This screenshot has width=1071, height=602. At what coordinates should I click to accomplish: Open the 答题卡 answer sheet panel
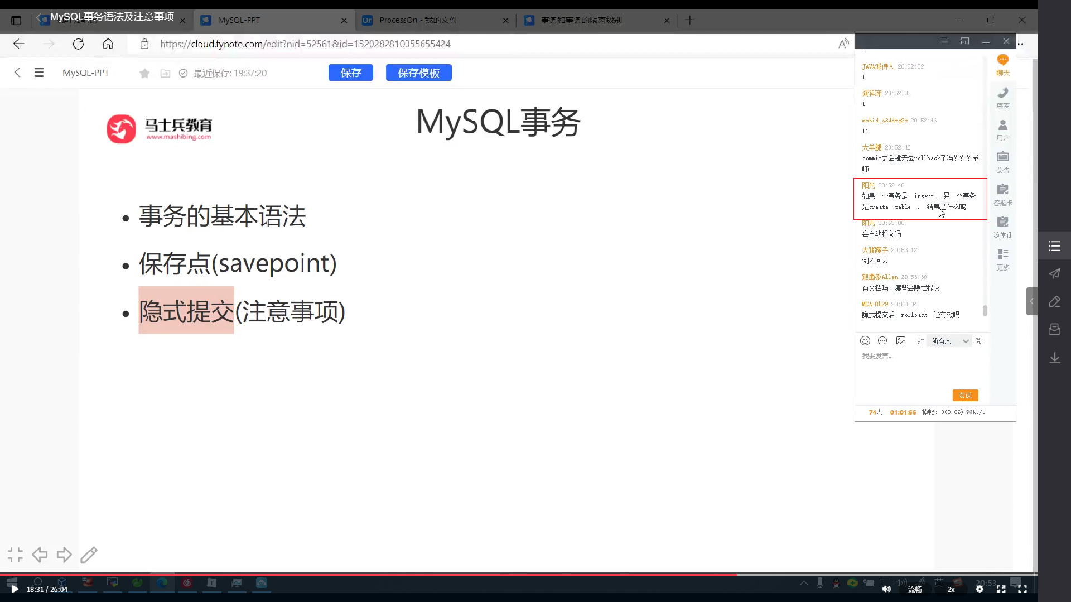coord(1002,194)
